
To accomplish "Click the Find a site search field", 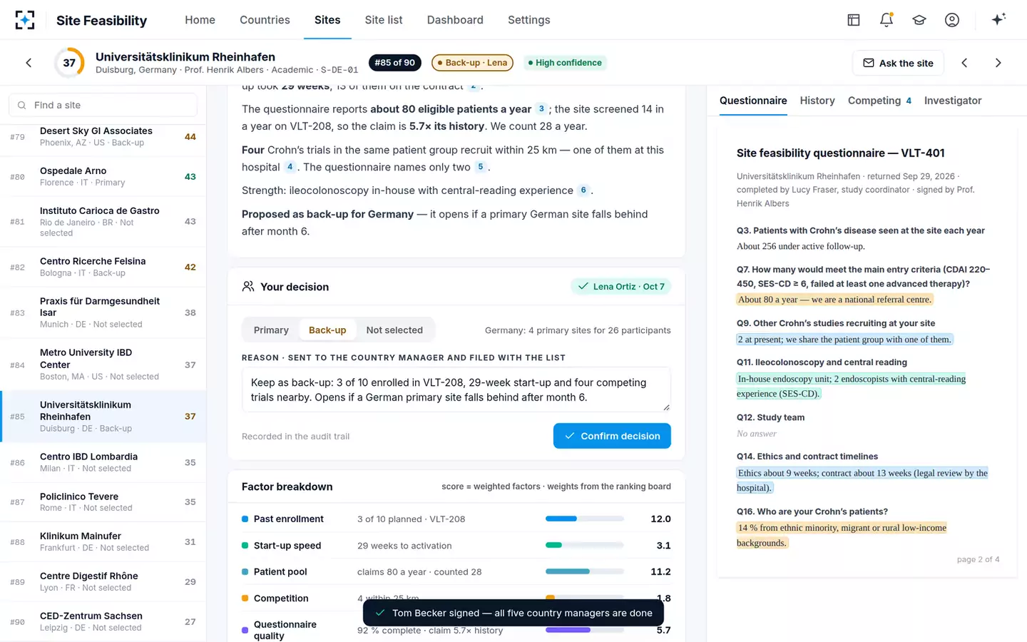I will tap(103, 105).
